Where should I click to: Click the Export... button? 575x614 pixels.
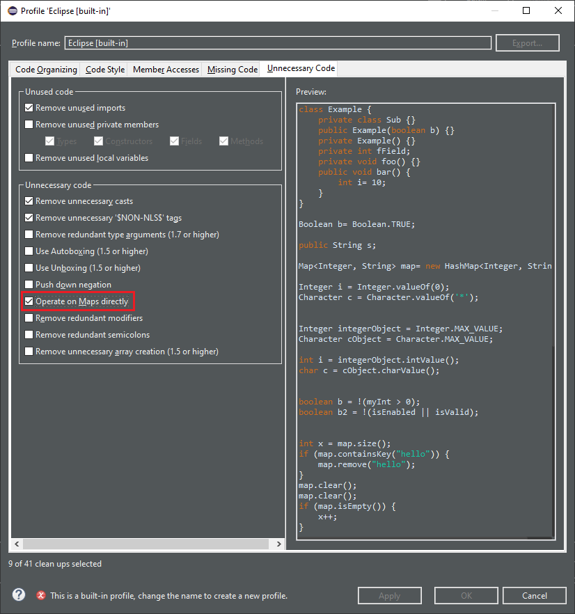point(527,43)
